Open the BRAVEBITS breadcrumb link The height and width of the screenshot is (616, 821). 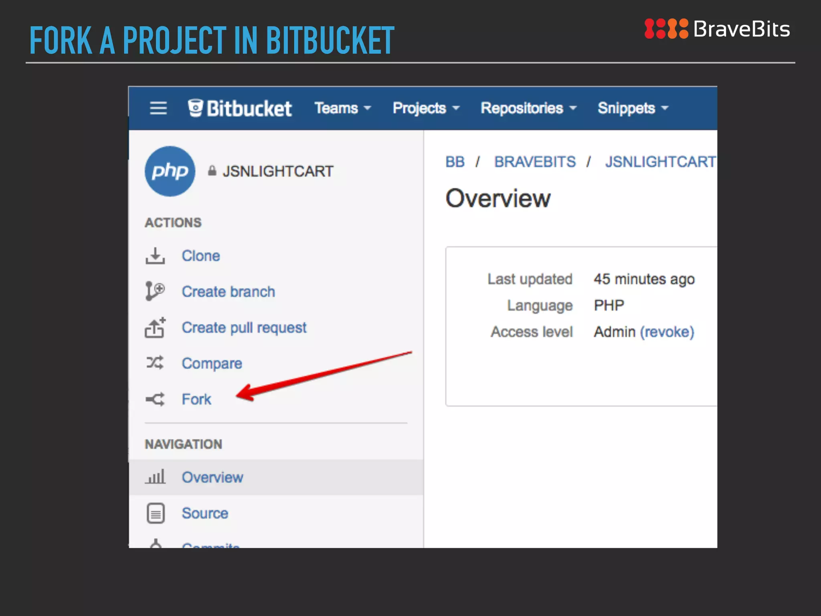[534, 162]
